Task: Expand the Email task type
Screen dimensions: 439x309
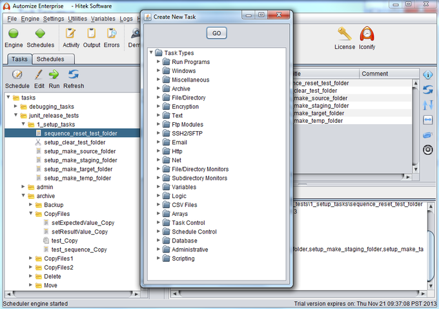Action: [x=158, y=142]
